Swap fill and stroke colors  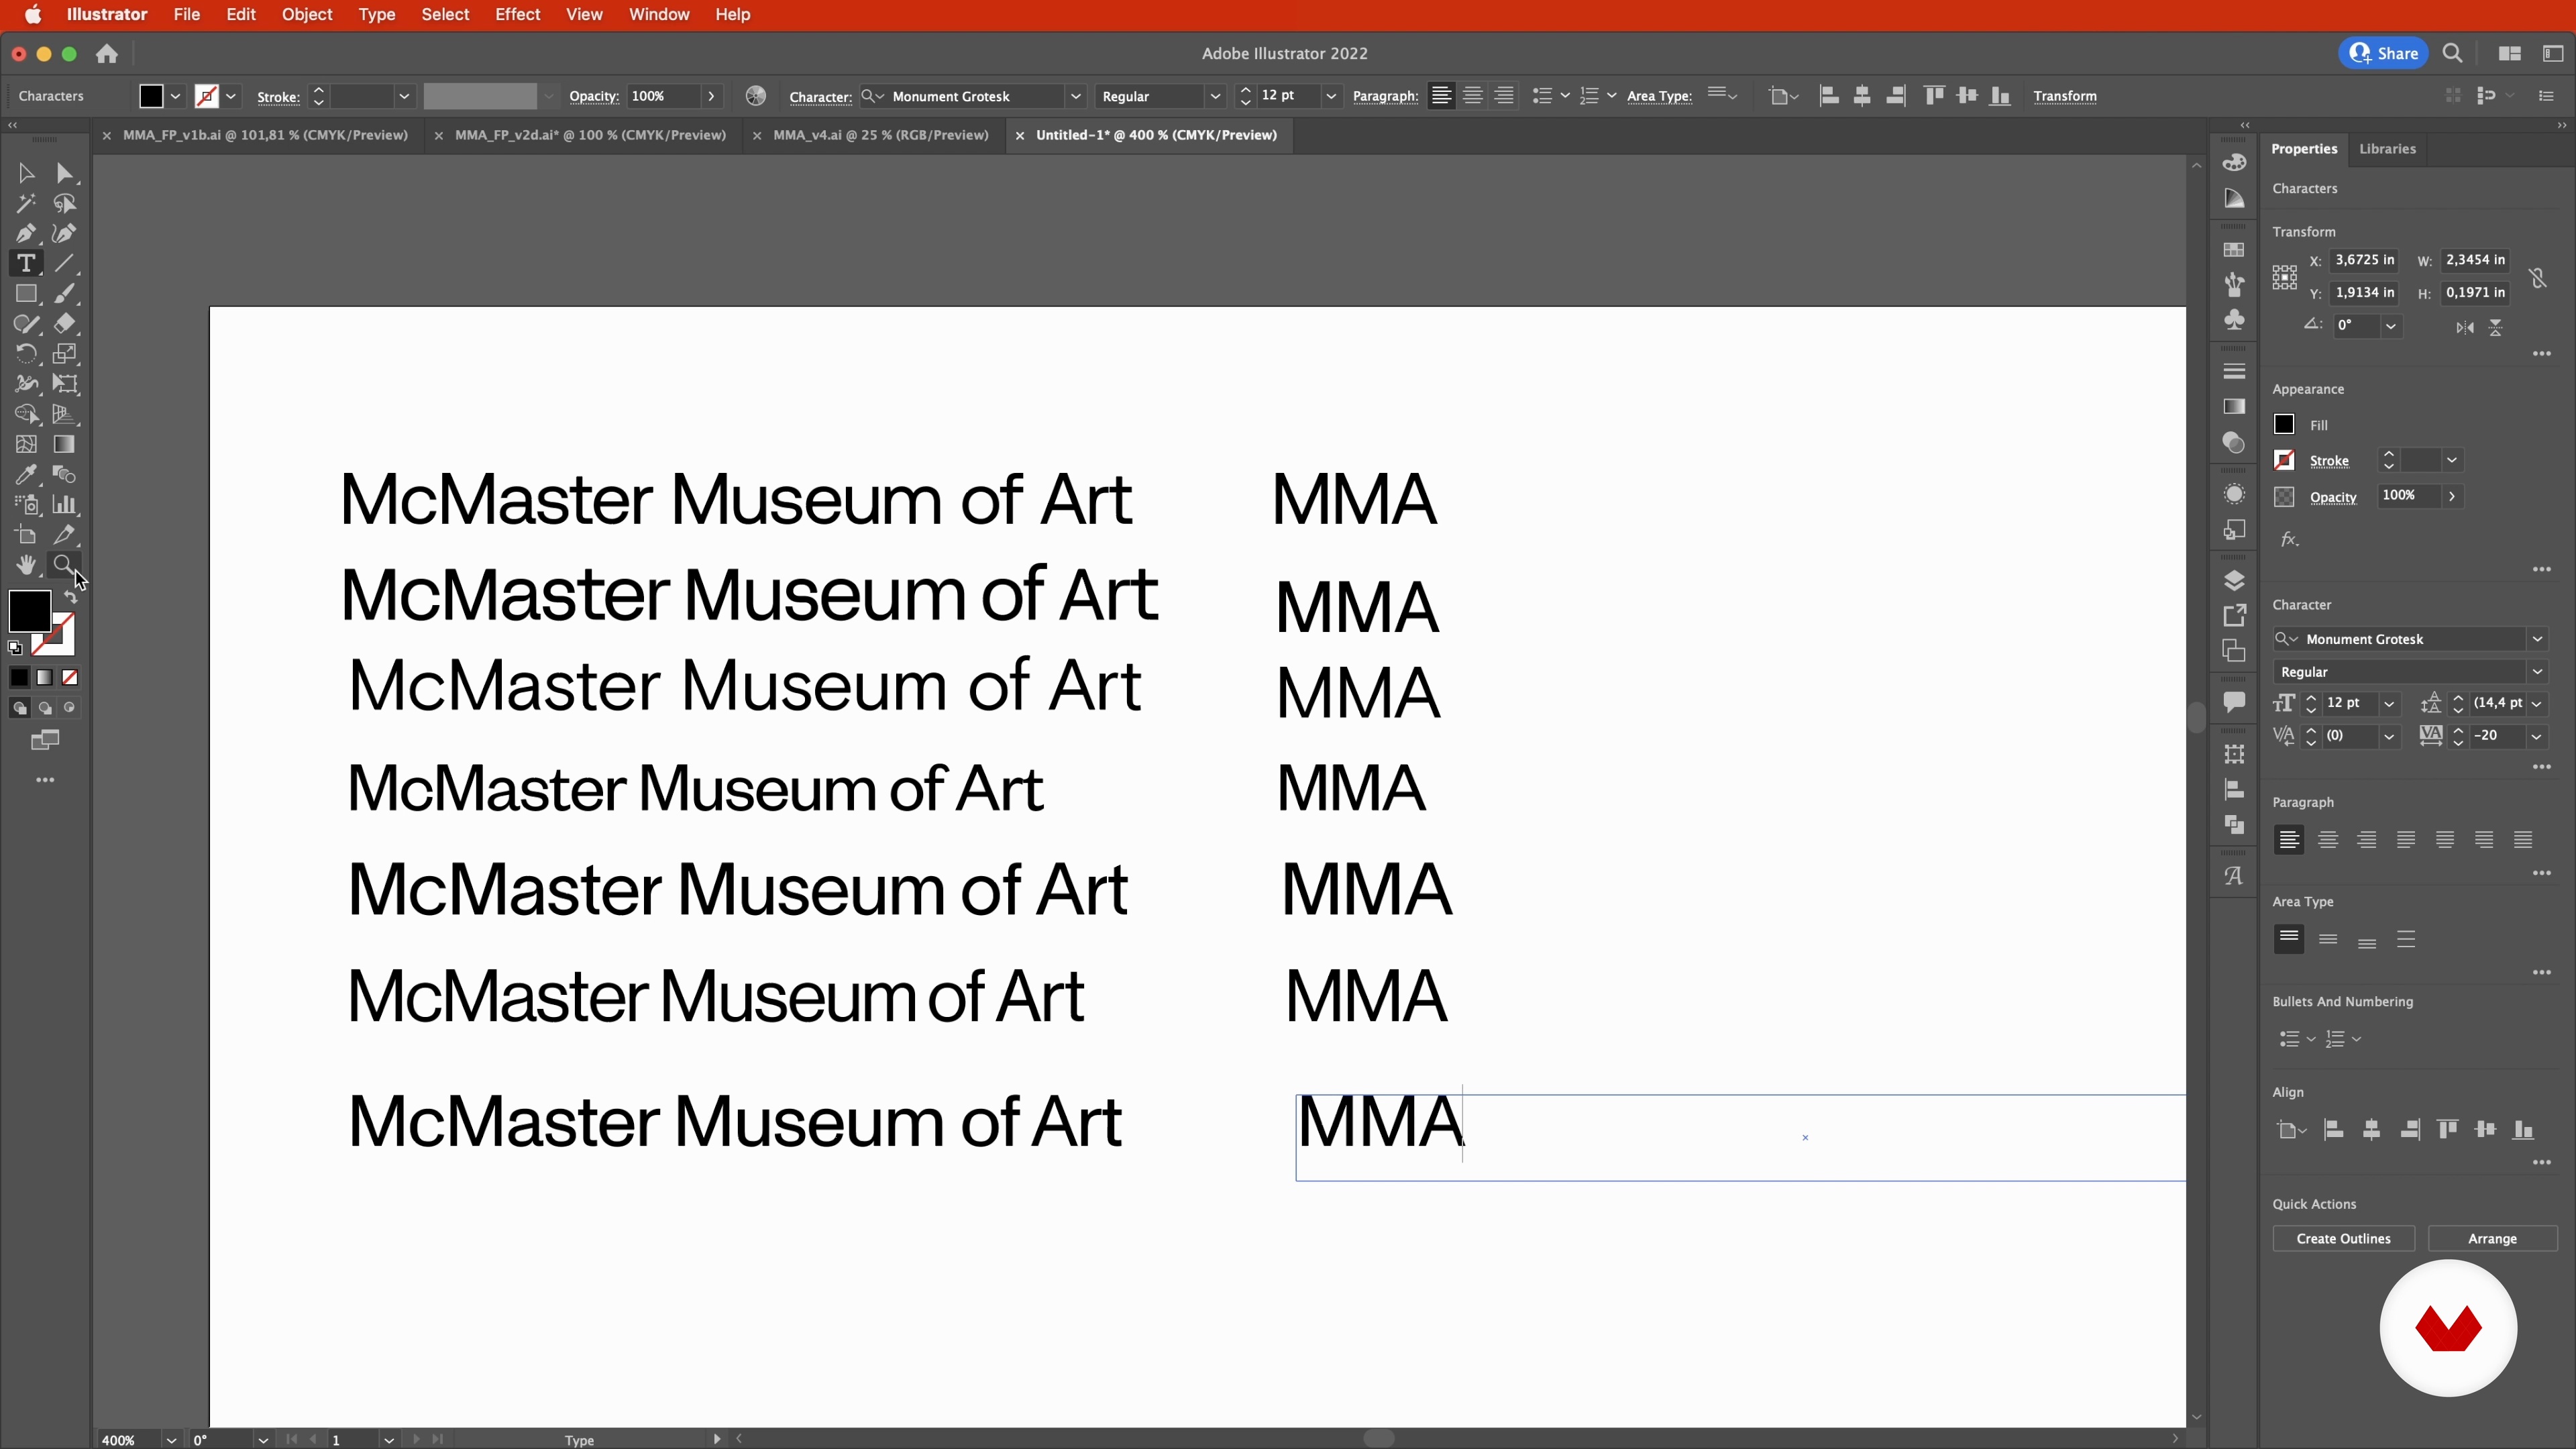click(71, 597)
